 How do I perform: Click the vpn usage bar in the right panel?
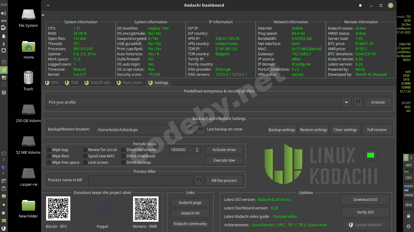(409, 171)
